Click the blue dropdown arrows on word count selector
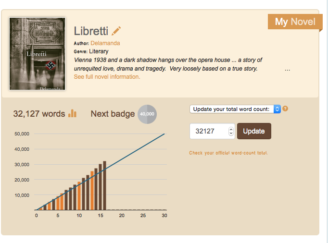 click(x=277, y=109)
